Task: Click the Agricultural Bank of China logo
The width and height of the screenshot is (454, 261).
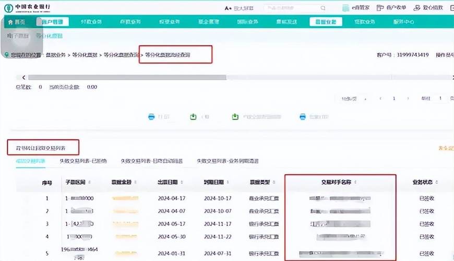Action: click(28, 8)
